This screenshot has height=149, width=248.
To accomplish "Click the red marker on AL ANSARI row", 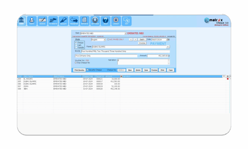I will 228,79.
